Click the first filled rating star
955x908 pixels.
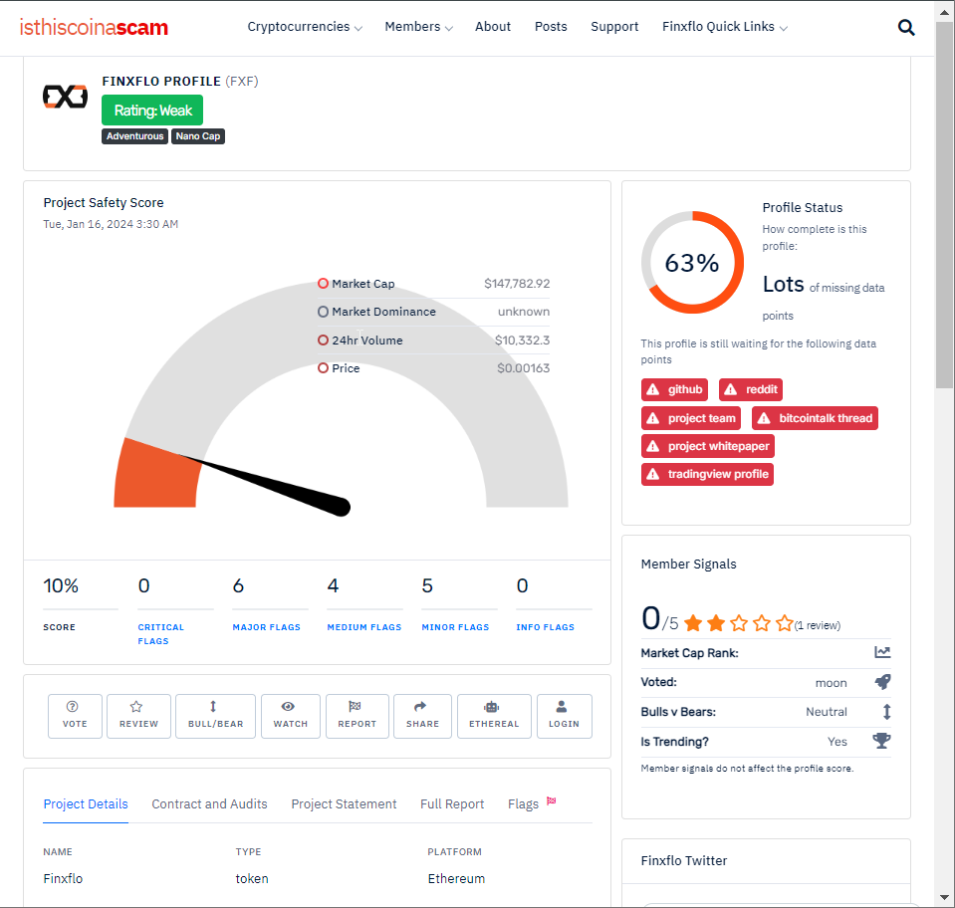(693, 623)
